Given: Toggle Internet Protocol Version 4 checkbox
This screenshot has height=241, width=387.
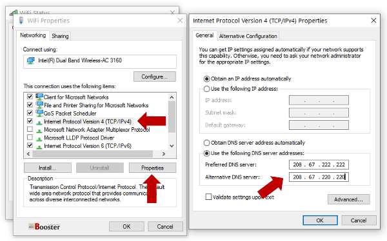Looking at the screenshot, I should tap(30, 121).
